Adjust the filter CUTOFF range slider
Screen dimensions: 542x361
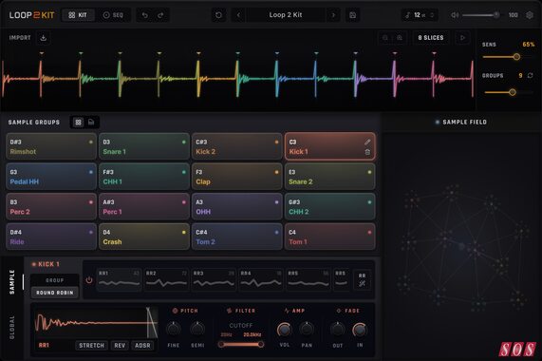[241, 345]
